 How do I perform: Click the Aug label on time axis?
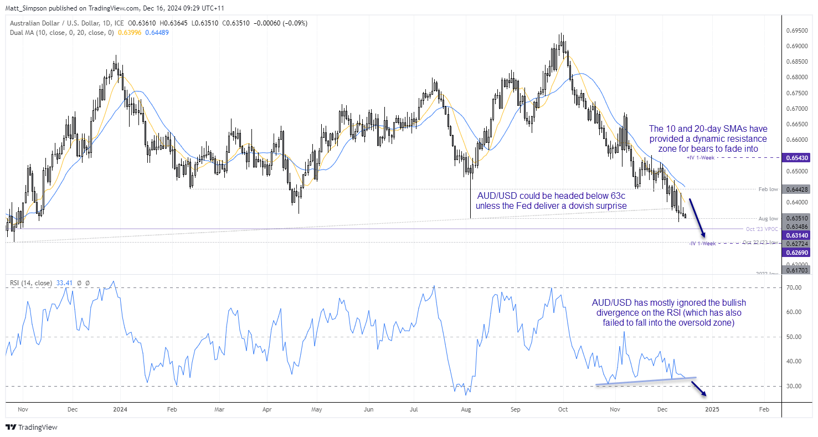tap(466, 409)
